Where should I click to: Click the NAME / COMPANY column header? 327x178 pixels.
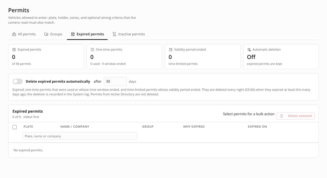tap(75, 126)
